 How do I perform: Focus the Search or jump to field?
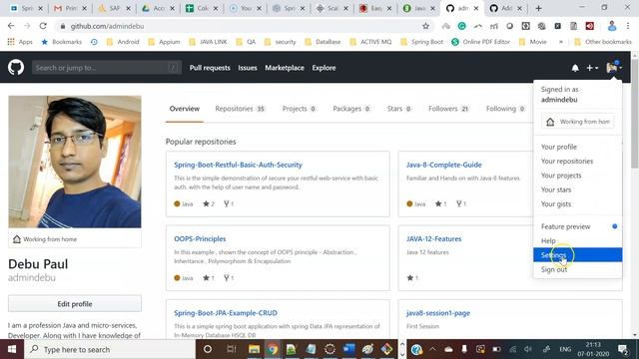click(107, 68)
